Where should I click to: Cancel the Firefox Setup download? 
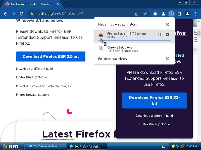pyautogui.click(x=167, y=34)
